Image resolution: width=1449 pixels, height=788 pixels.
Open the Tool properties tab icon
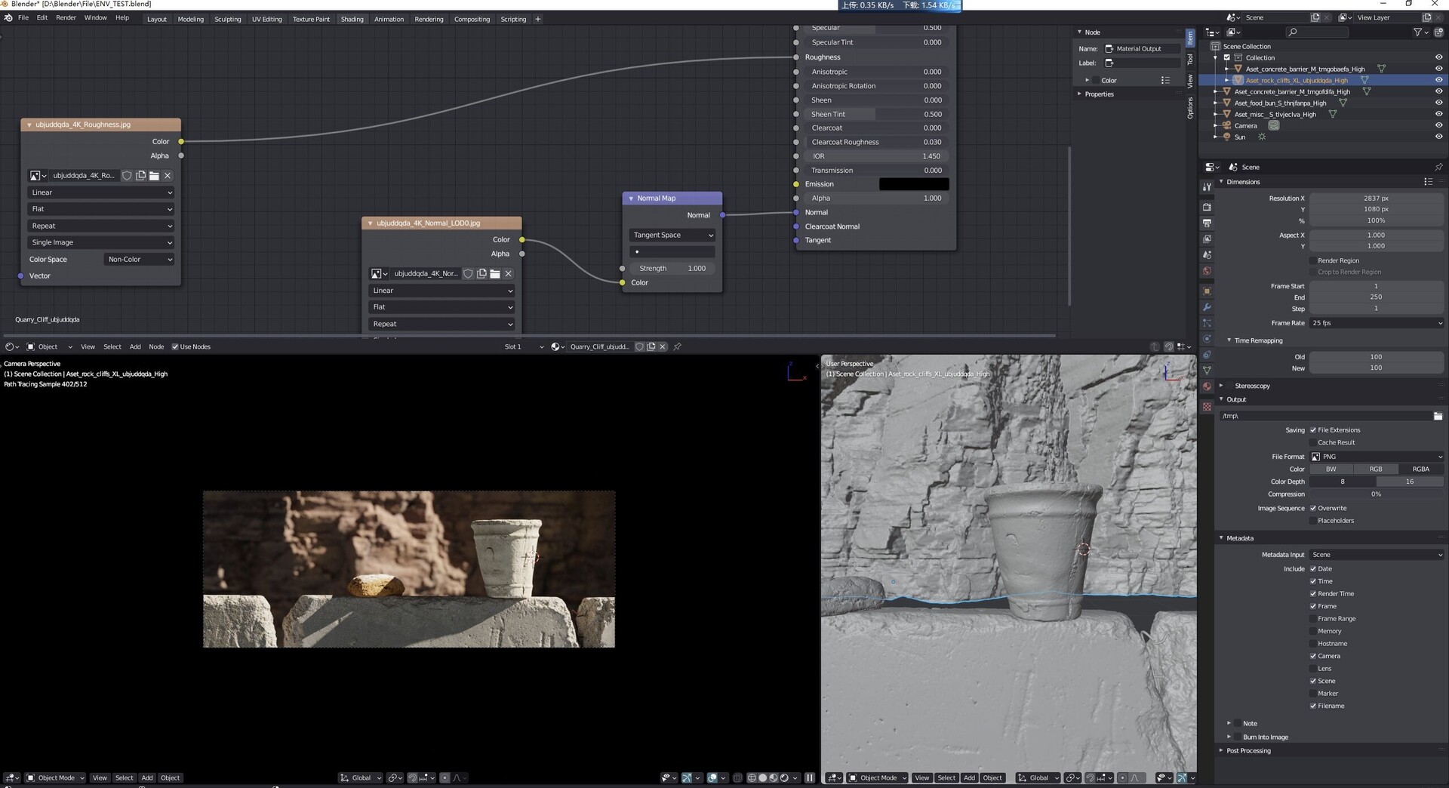(x=1207, y=186)
